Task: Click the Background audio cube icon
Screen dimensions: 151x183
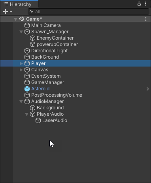Action: [32, 108]
